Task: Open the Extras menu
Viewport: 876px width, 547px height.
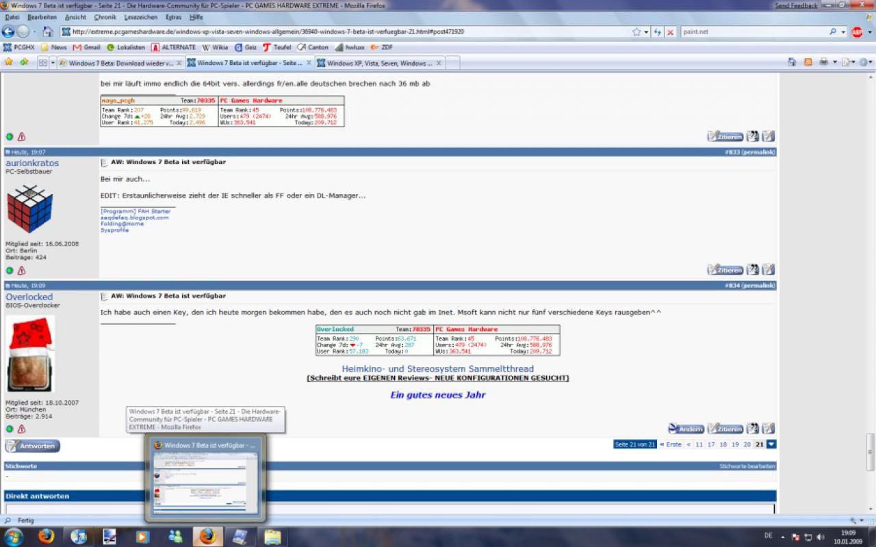Action: click(173, 16)
